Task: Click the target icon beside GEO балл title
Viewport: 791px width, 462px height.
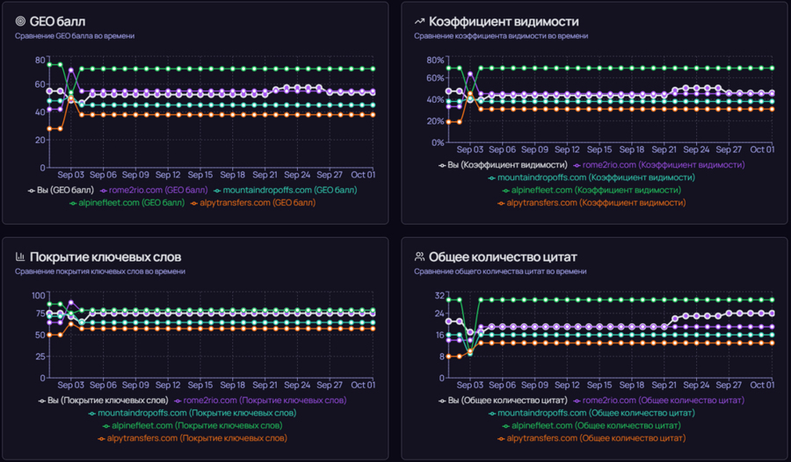Action: pos(21,20)
